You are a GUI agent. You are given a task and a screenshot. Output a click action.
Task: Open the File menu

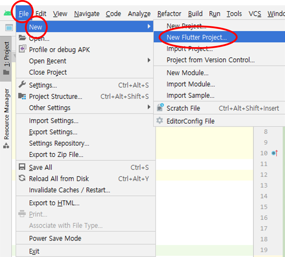pos(24,14)
